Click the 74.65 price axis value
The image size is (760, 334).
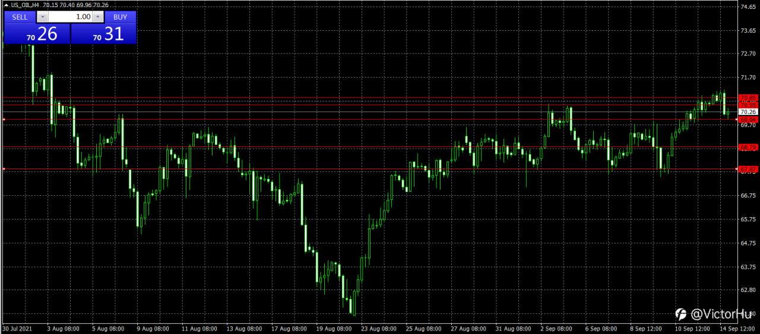[x=748, y=7]
